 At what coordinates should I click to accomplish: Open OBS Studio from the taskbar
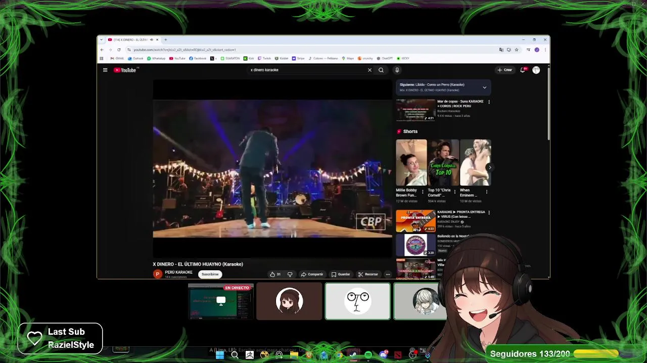(x=412, y=355)
